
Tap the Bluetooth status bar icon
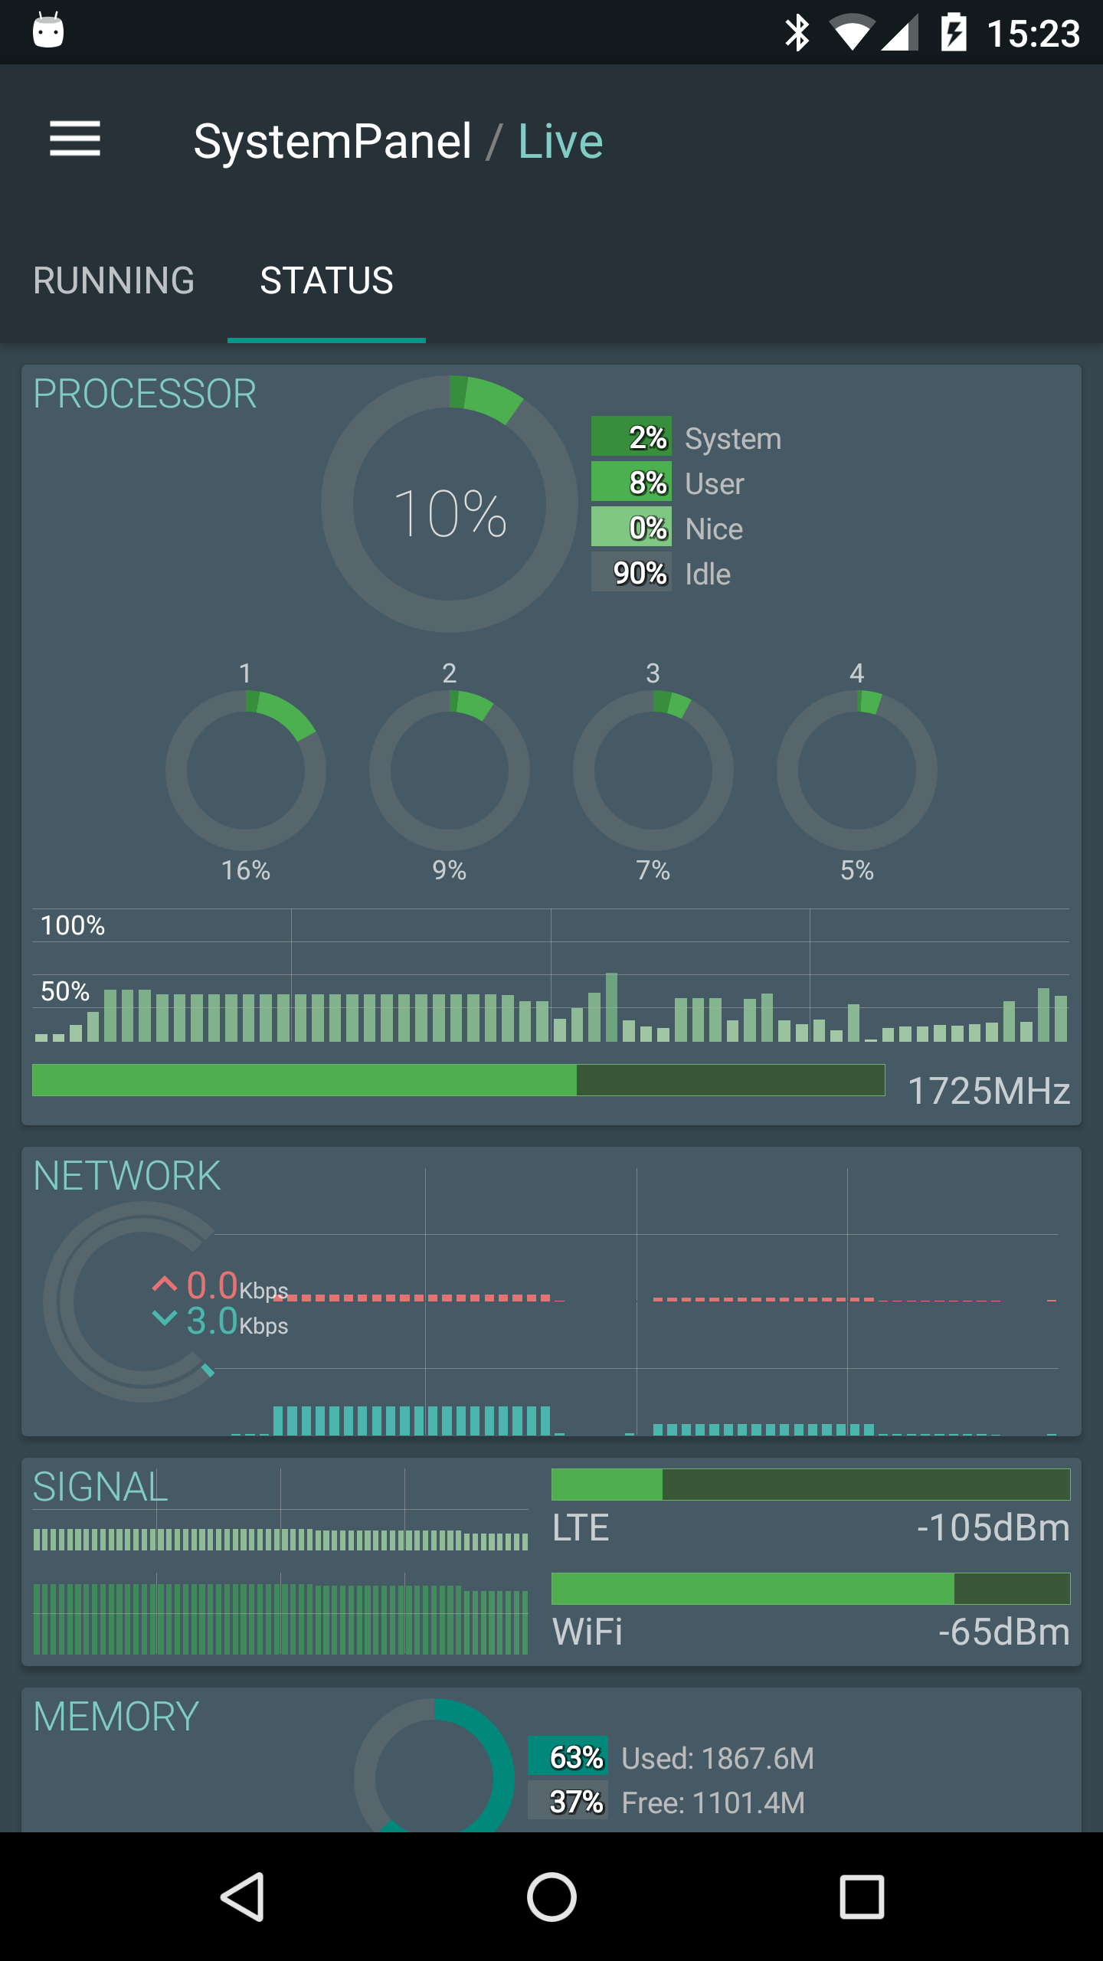[x=797, y=33]
